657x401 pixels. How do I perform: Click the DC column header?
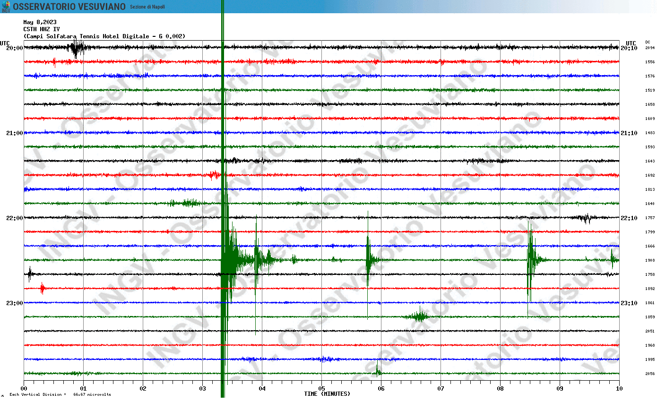click(x=648, y=42)
